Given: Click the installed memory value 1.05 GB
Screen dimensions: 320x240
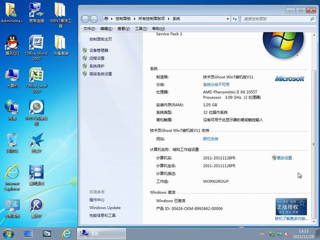Looking at the screenshot, I should (x=210, y=105).
